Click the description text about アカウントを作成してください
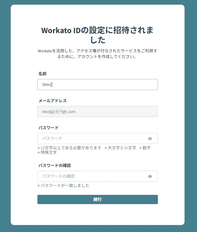 (97, 54)
